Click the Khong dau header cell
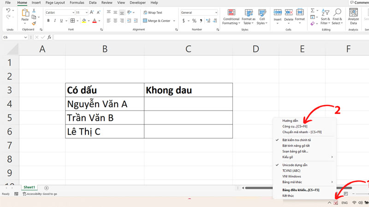The height and width of the screenshot is (207, 369). coord(188,90)
